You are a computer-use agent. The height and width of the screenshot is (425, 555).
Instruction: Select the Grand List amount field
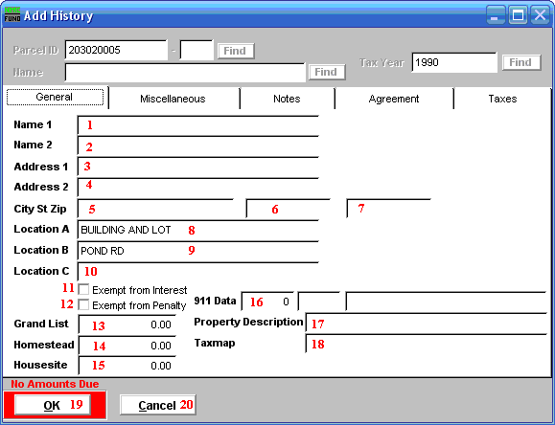coord(127,324)
